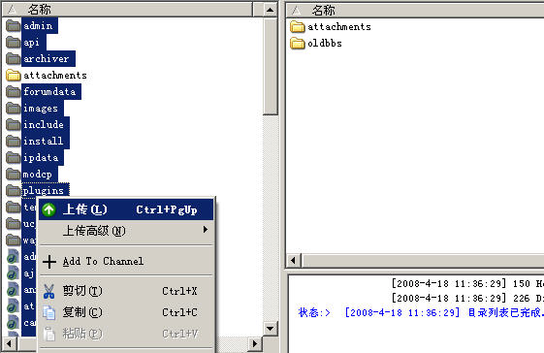Select the install folder name
This screenshot has width=544, height=353.
pos(44,141)
